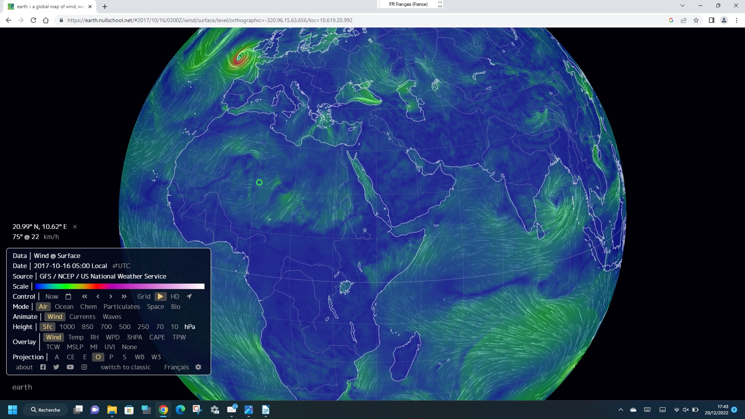Viewport: 745px width, 419px height.
Task: Switch mode to Ocean
Action: click(x=64, y=306)
